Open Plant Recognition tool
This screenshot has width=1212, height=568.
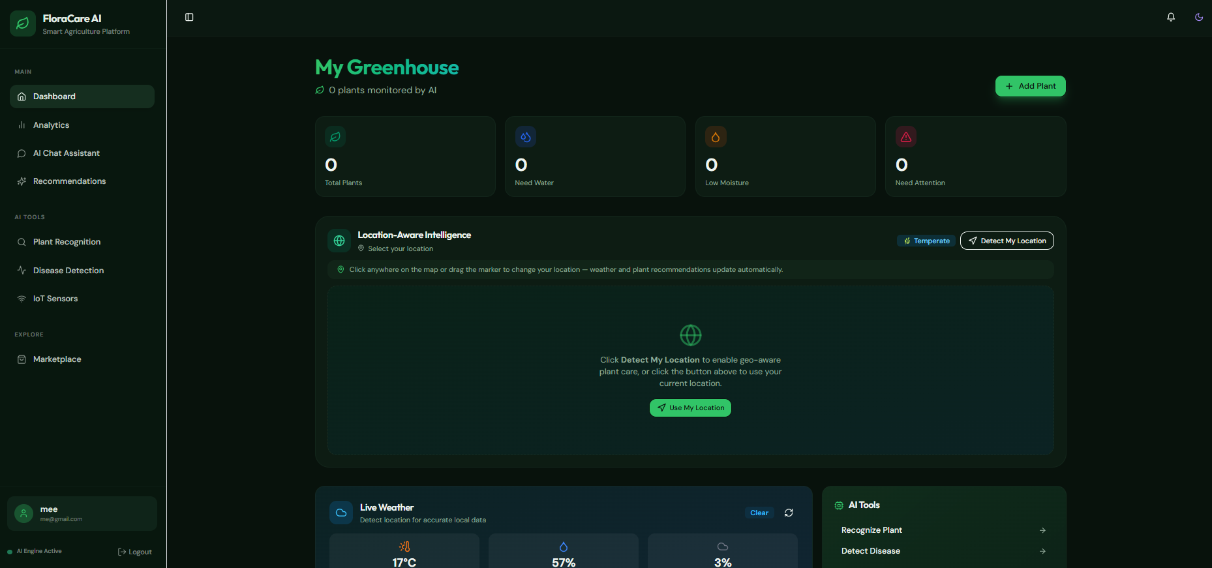[x=82, y=242]
